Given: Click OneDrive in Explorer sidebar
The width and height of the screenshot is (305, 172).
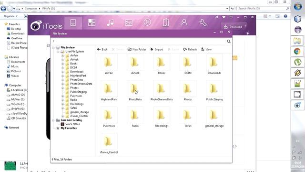Looking at the screenshot, I should click(17, 38).
